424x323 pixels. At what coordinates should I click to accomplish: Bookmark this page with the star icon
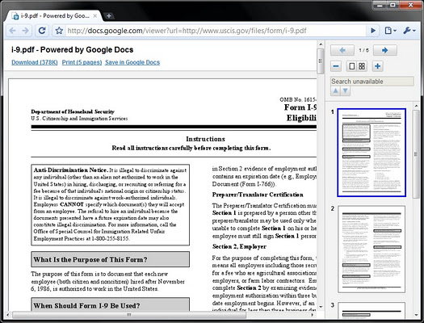pos(59,31)
